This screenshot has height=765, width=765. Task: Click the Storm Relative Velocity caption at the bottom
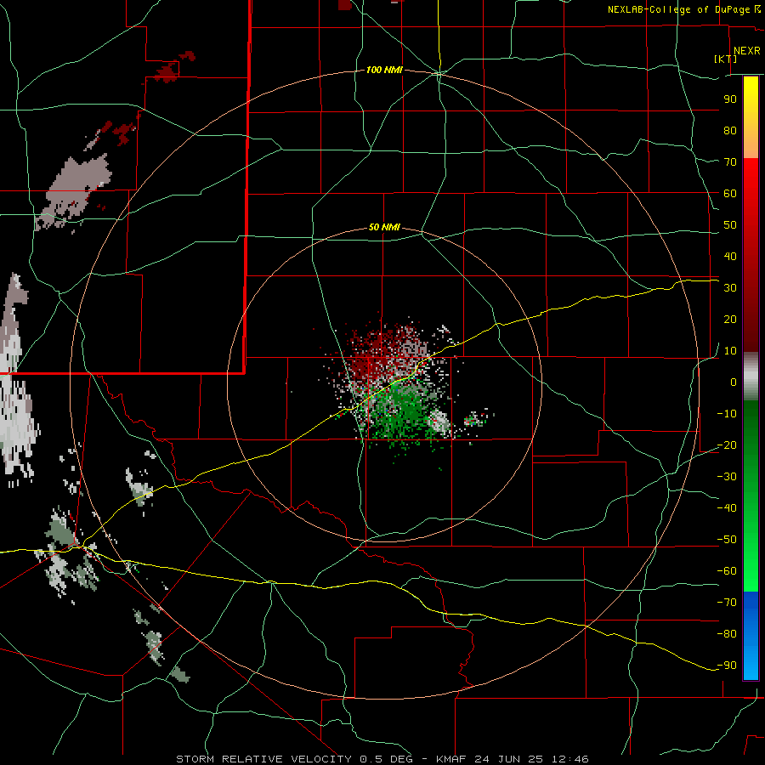(382, 759)
